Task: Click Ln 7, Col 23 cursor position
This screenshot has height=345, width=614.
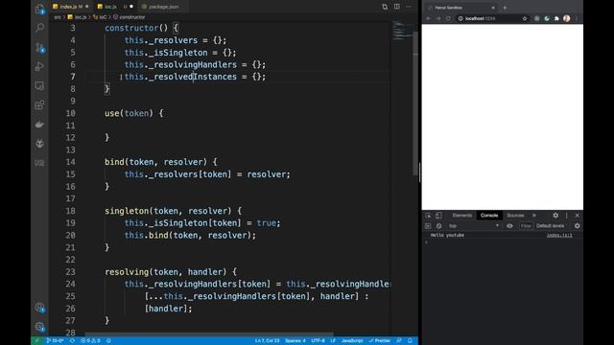Action: (267, 341)
